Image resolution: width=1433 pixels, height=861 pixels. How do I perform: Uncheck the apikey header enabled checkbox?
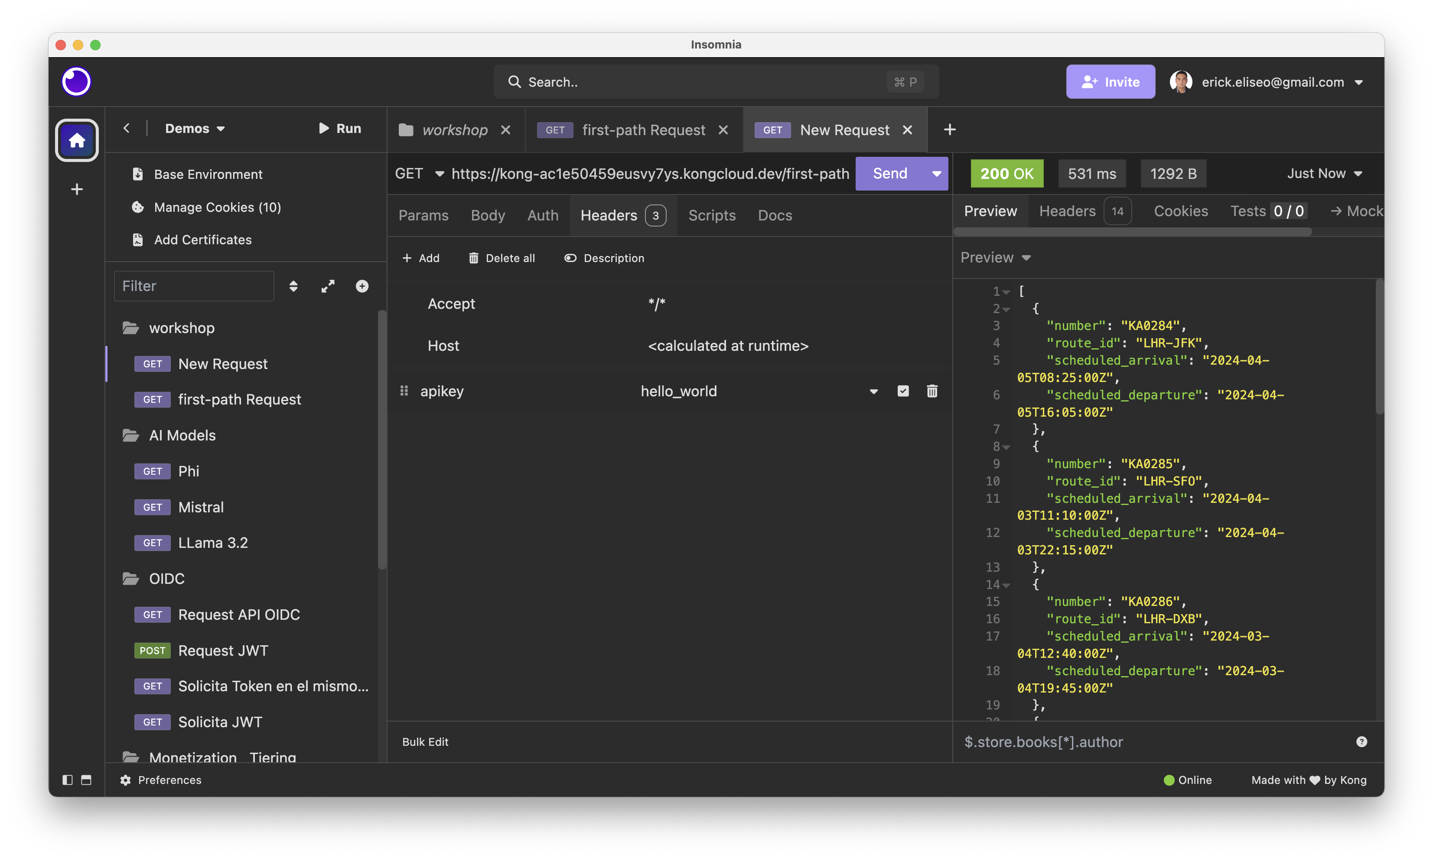tap(903, 391)
